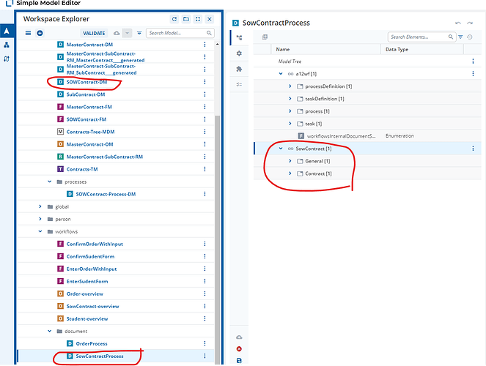Expand the person folder

(40, 219)
